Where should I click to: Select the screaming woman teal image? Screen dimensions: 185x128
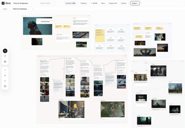38,26
